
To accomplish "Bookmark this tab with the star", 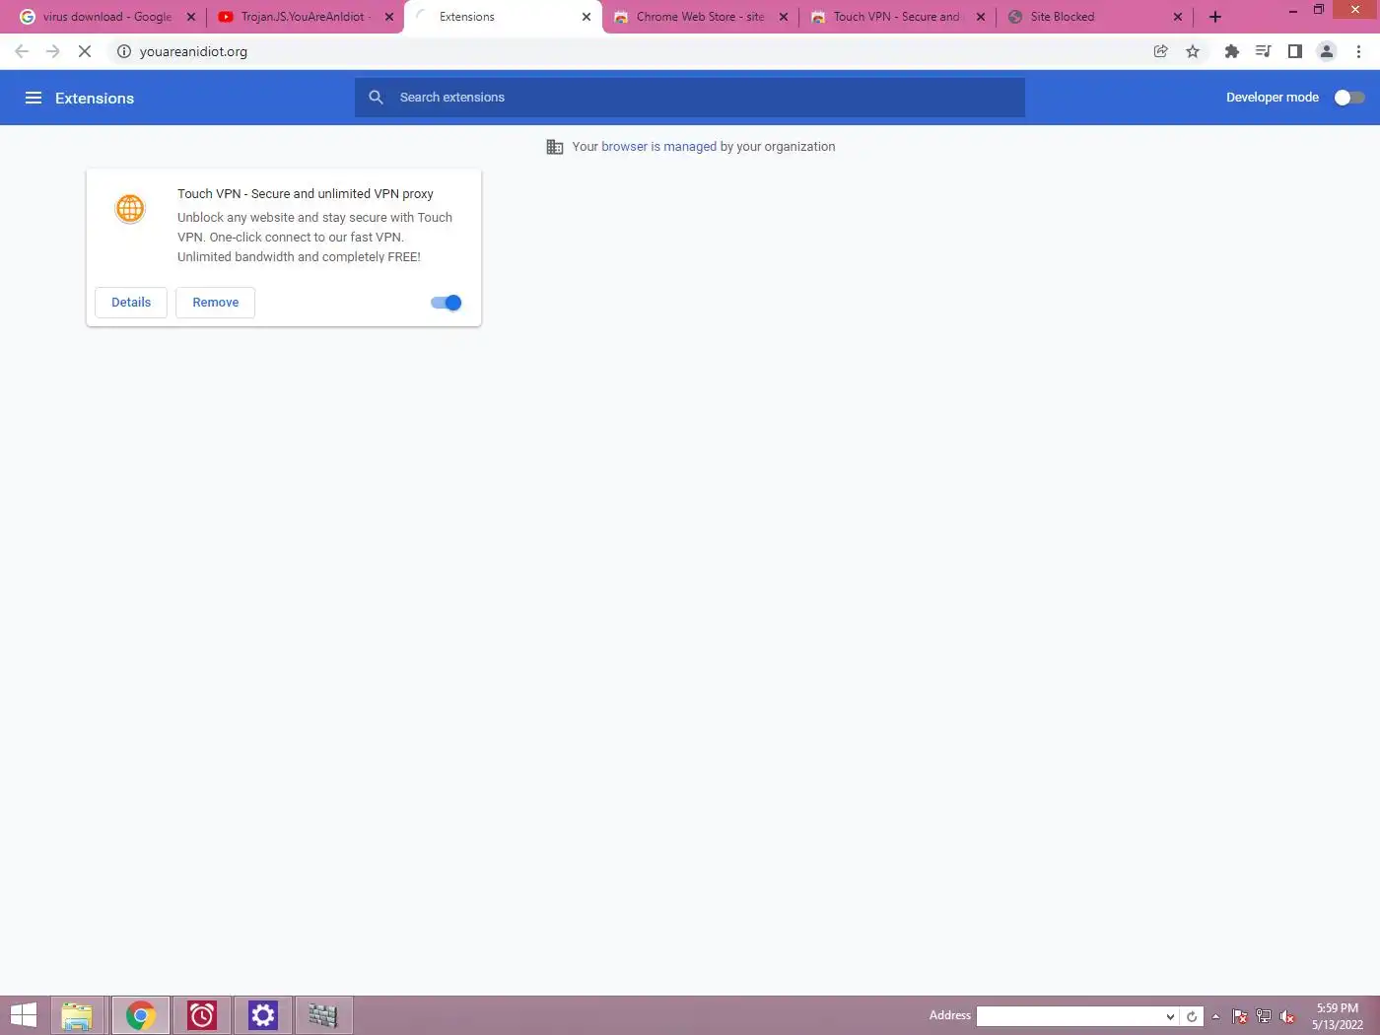I will 1193,51.
